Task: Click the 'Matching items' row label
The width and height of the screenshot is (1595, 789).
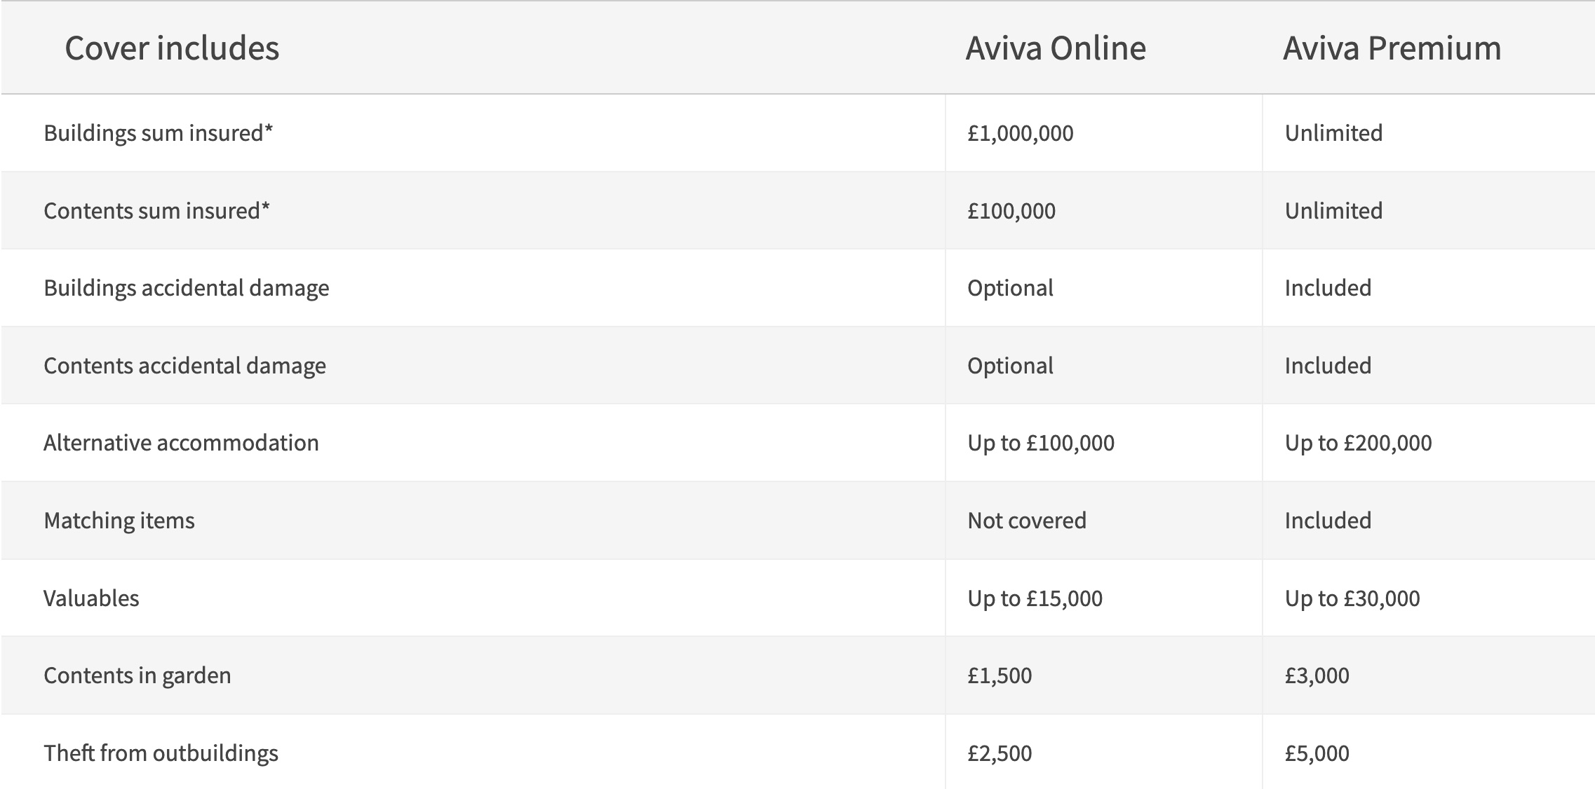Action: click(x=119, y=521)
